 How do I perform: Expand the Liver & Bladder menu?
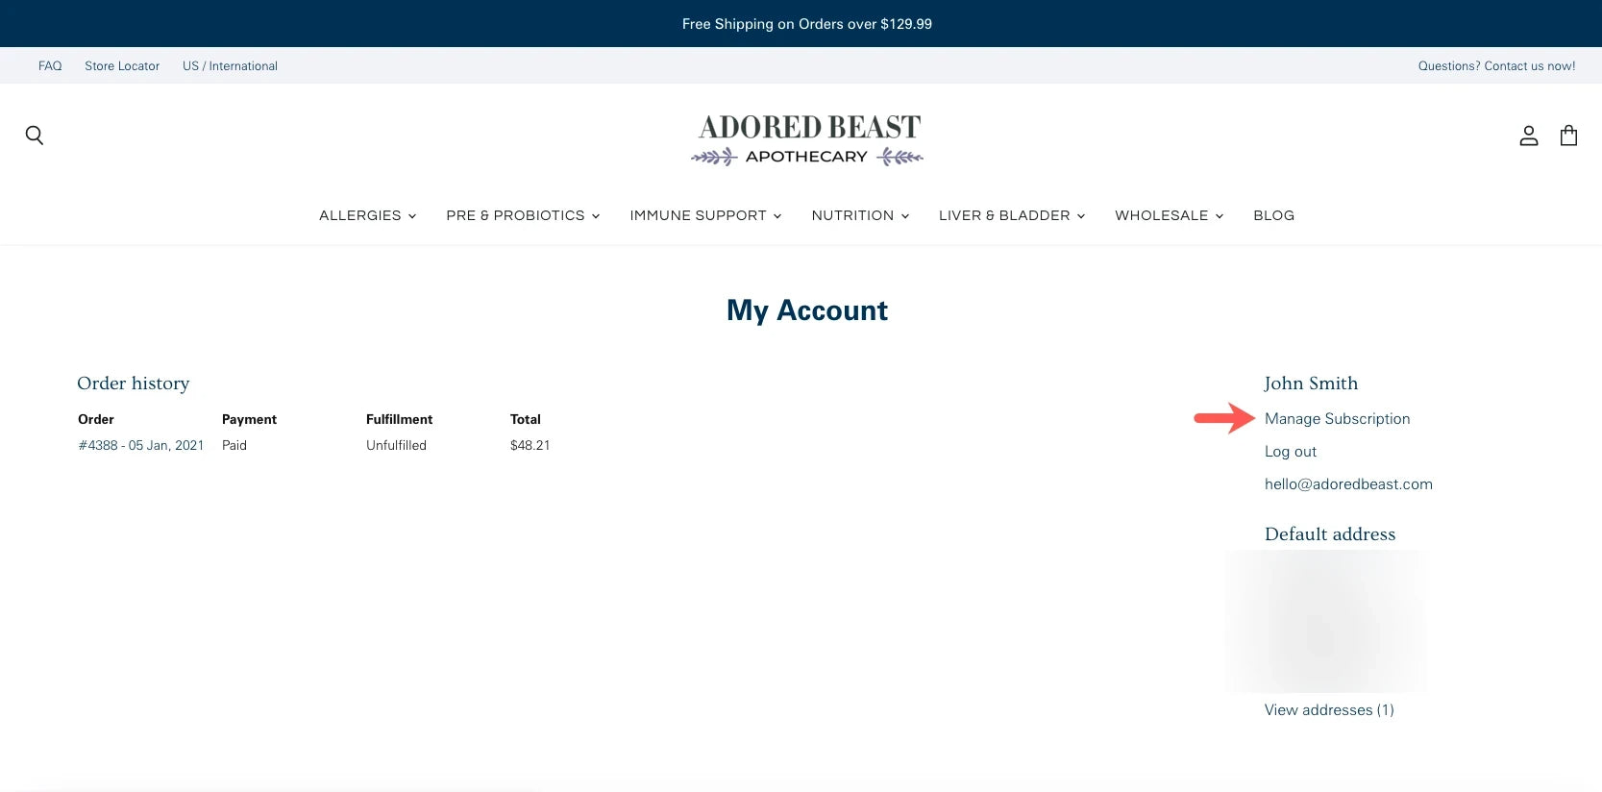pos(1012,215)
